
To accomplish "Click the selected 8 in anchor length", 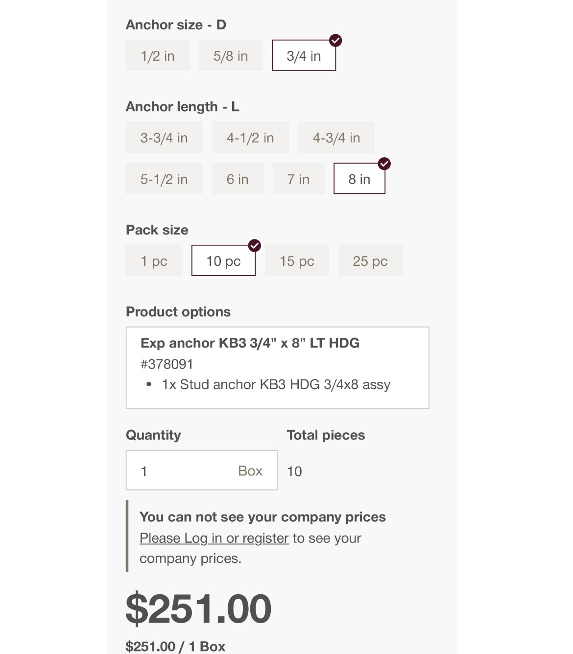I will tap(359, 179).
